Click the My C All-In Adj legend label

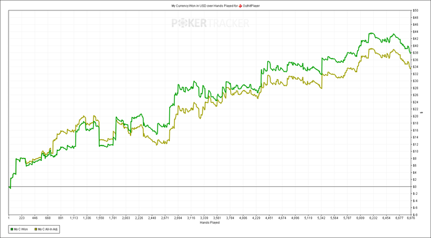click(x=47, y=229)
